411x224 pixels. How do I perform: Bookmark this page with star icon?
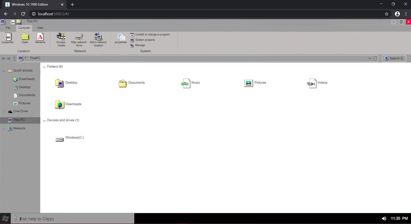(x=387, y=14)
